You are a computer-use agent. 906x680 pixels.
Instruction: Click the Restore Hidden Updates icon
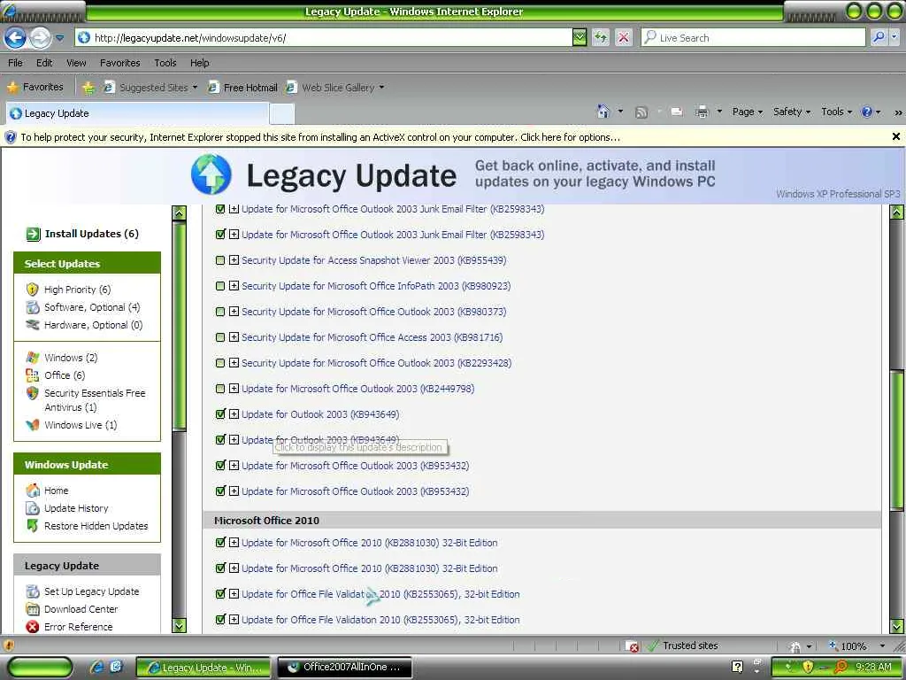click(33, 526)
